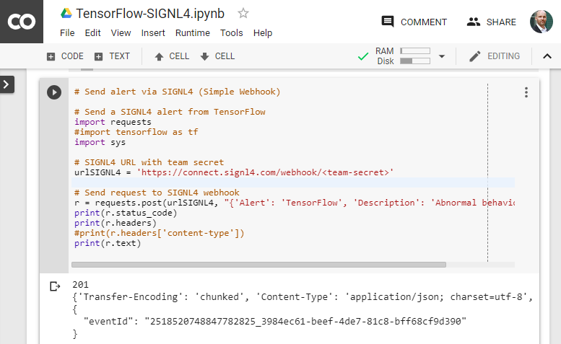The image size is (561, 344).
Task: Click the '#import tensorflow as tf' comment
Action: [x=136, y=132]
